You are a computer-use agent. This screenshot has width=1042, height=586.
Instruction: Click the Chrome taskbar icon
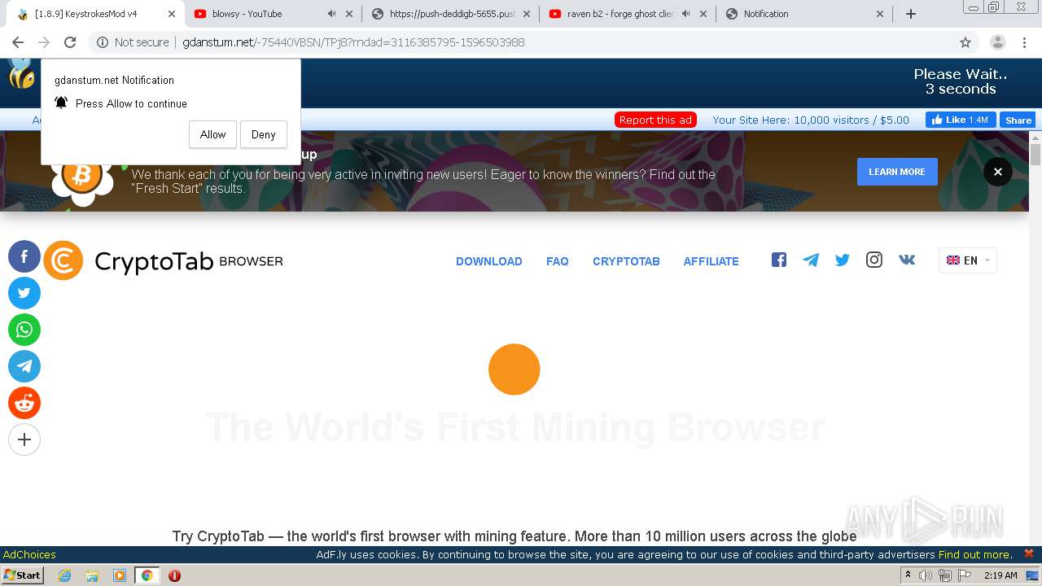(x=147, y=575)
